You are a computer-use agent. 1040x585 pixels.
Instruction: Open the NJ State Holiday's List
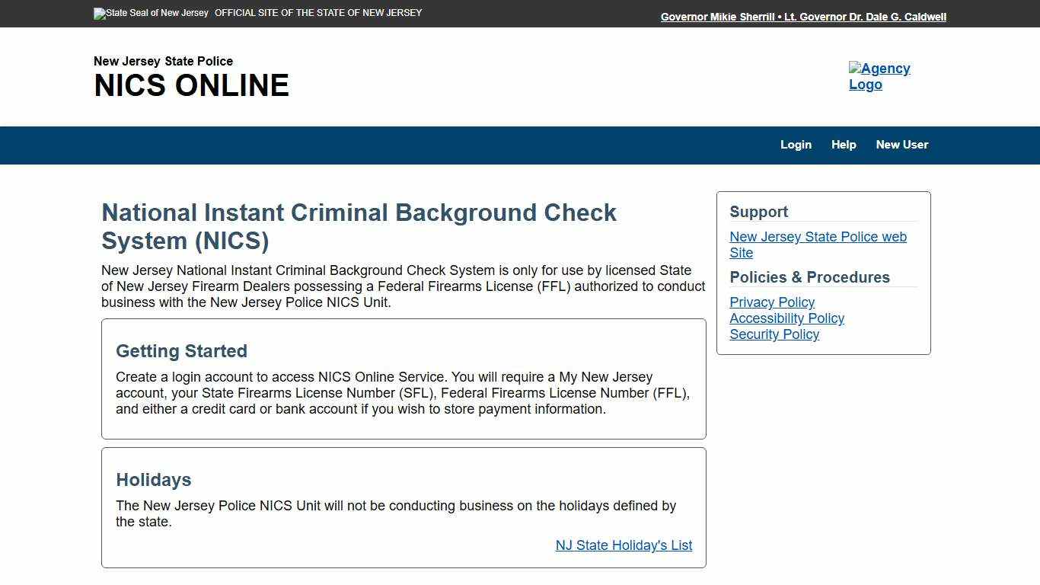[x=624, y=545]
